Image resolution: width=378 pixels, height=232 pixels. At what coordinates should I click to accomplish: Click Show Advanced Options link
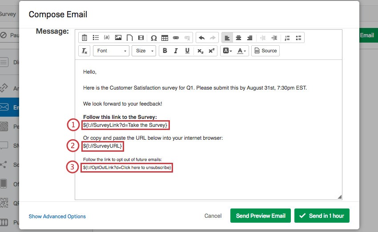pyautogui.click(x=57, y=216)
